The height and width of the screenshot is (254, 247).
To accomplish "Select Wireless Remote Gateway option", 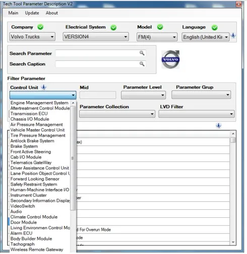I will point(40,249).
